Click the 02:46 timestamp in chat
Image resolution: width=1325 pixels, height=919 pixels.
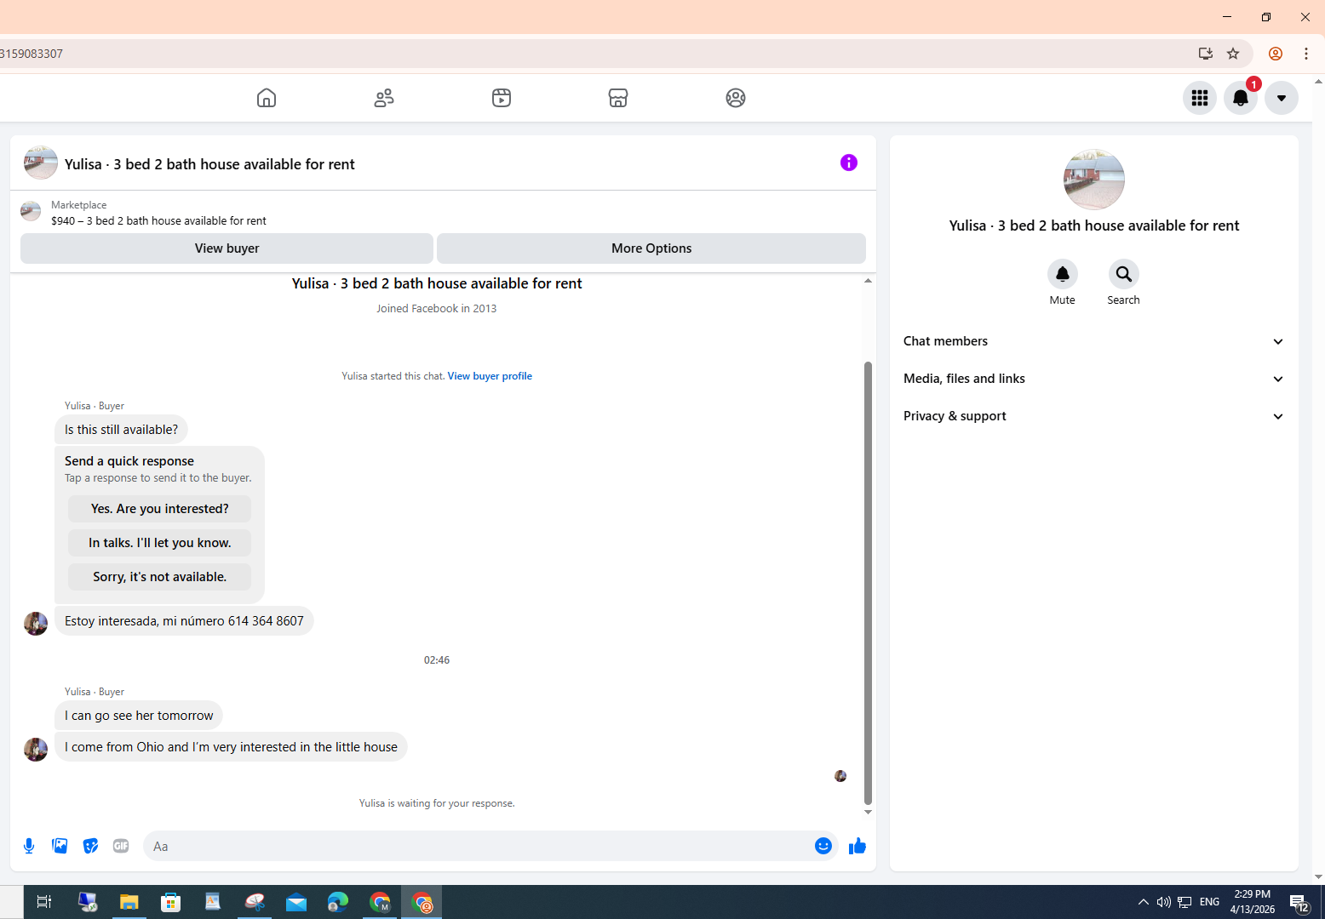[x=437, y=660]
